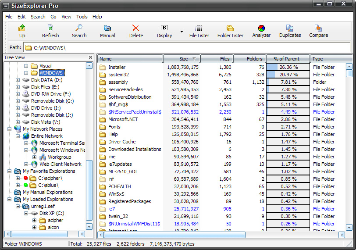This screenshot has height=250, width=356.
Task: Click the Path address field
Action: coord(175,47)
